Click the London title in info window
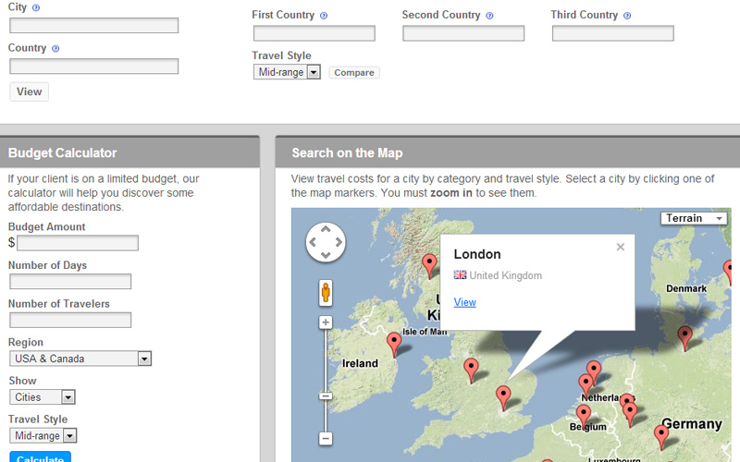This screenshot has height=462, width=740. tap(477, 255)
